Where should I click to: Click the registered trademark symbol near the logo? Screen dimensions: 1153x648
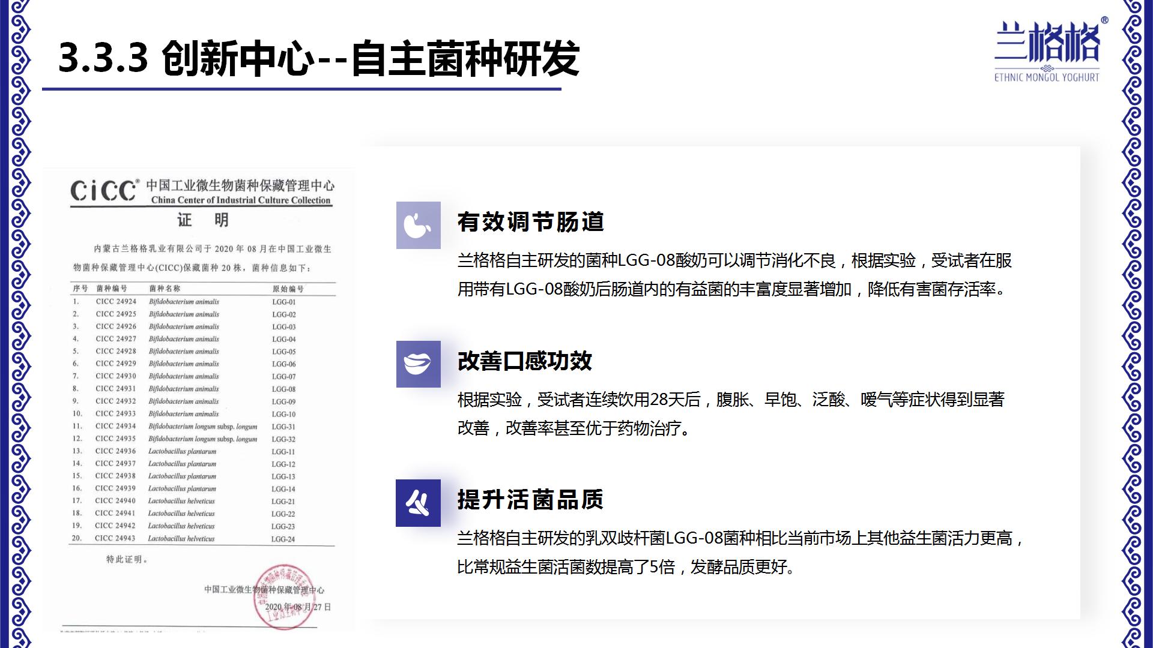pos(1104,20)
